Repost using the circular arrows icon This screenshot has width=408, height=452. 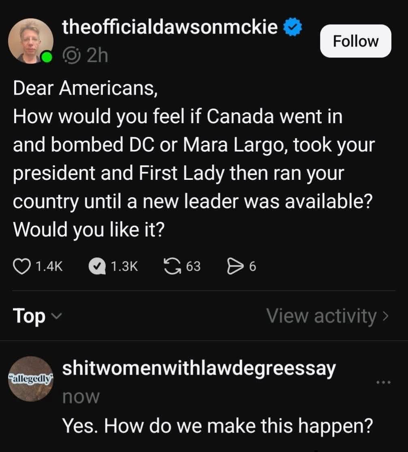[172, 266]
